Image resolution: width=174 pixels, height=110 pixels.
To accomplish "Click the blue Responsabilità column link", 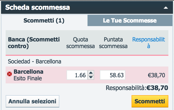I will 149,43.
